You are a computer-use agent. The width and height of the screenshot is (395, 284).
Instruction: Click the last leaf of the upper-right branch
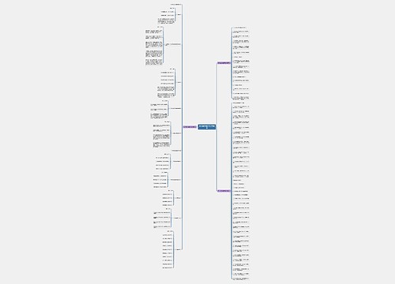pyautogui.click(x=241, y=98)
